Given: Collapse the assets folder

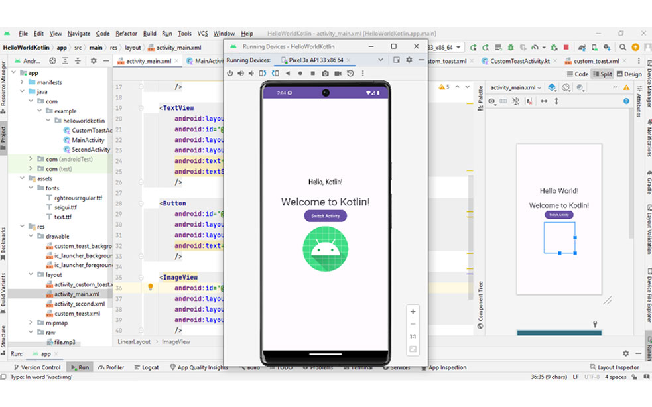Looking at the screenshot, I should point(23,178).
